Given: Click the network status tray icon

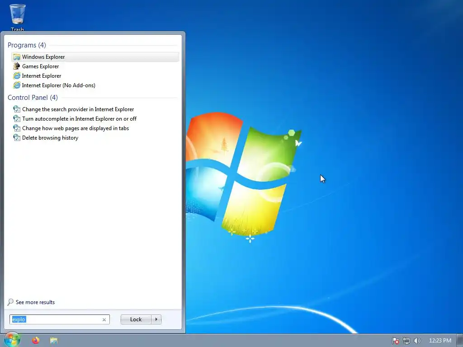Looking at the screenshot, I should click(x=406, y=341).
